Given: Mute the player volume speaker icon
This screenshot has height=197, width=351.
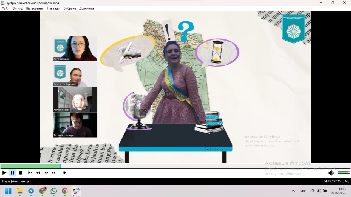Looking at the screenshot, I should 331,173.
